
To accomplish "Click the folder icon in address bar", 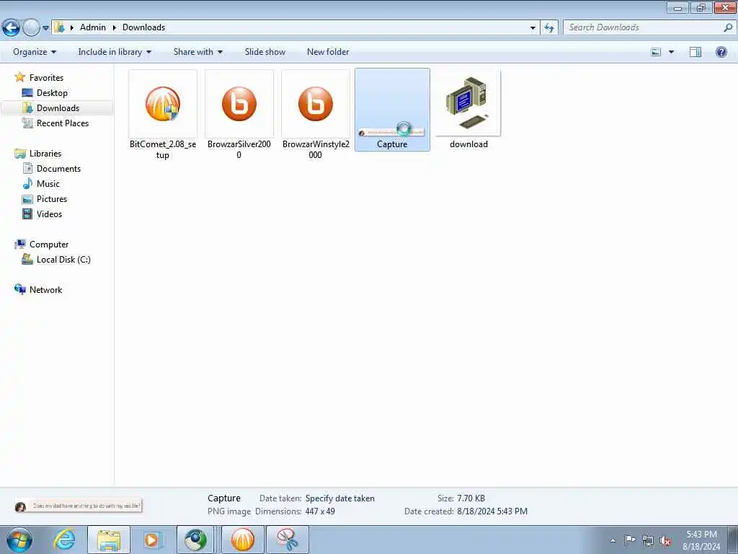I will pyautogui.click(x=59, y=27).
